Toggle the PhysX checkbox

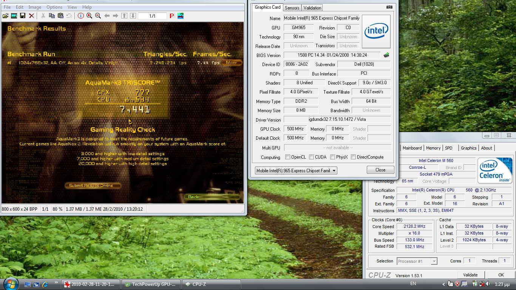tap(332, 157)
